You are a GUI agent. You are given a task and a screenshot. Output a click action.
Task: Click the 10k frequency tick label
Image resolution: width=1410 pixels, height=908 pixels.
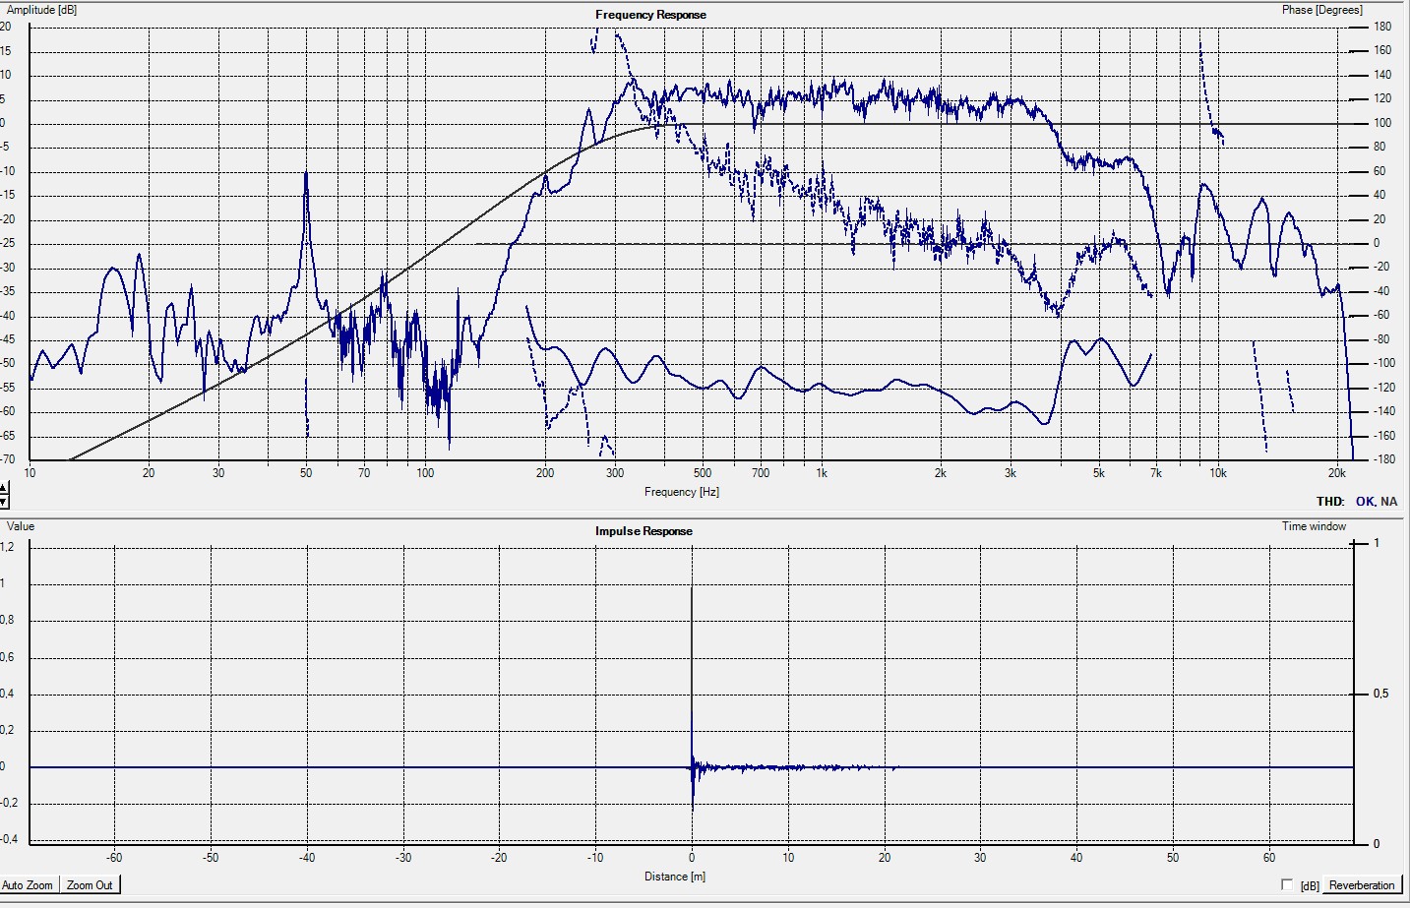tap(1218, 473)
